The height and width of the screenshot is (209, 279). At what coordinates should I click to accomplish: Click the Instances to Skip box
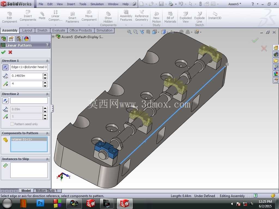29,170
